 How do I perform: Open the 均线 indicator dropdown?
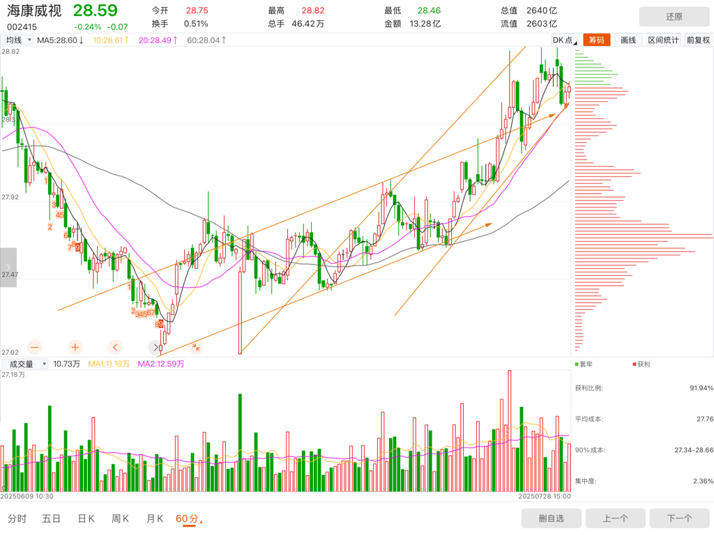[x=17, y=40]
